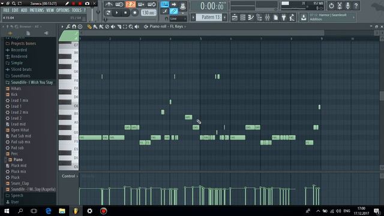Select Lead 1 mix in browser
This screenshot has height=216, width=384.
pyautogui.click(x=19, y=101)
